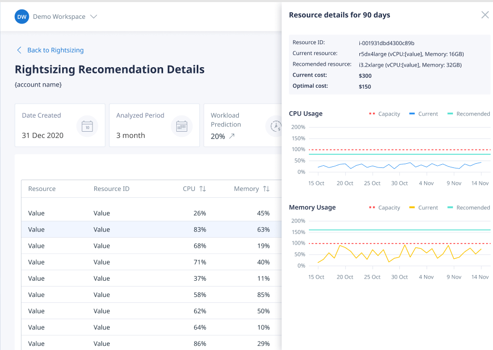Click the Date Created calendar icon
The width and height of the screenshot is (493, 350).
[87, 126]
